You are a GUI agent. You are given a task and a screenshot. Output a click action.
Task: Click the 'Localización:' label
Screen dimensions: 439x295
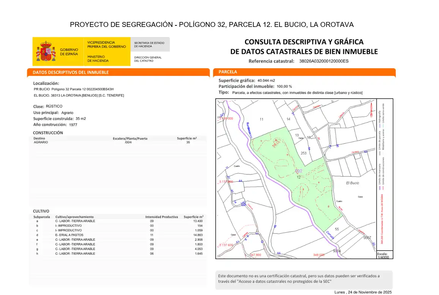click(x=46, y=83)
